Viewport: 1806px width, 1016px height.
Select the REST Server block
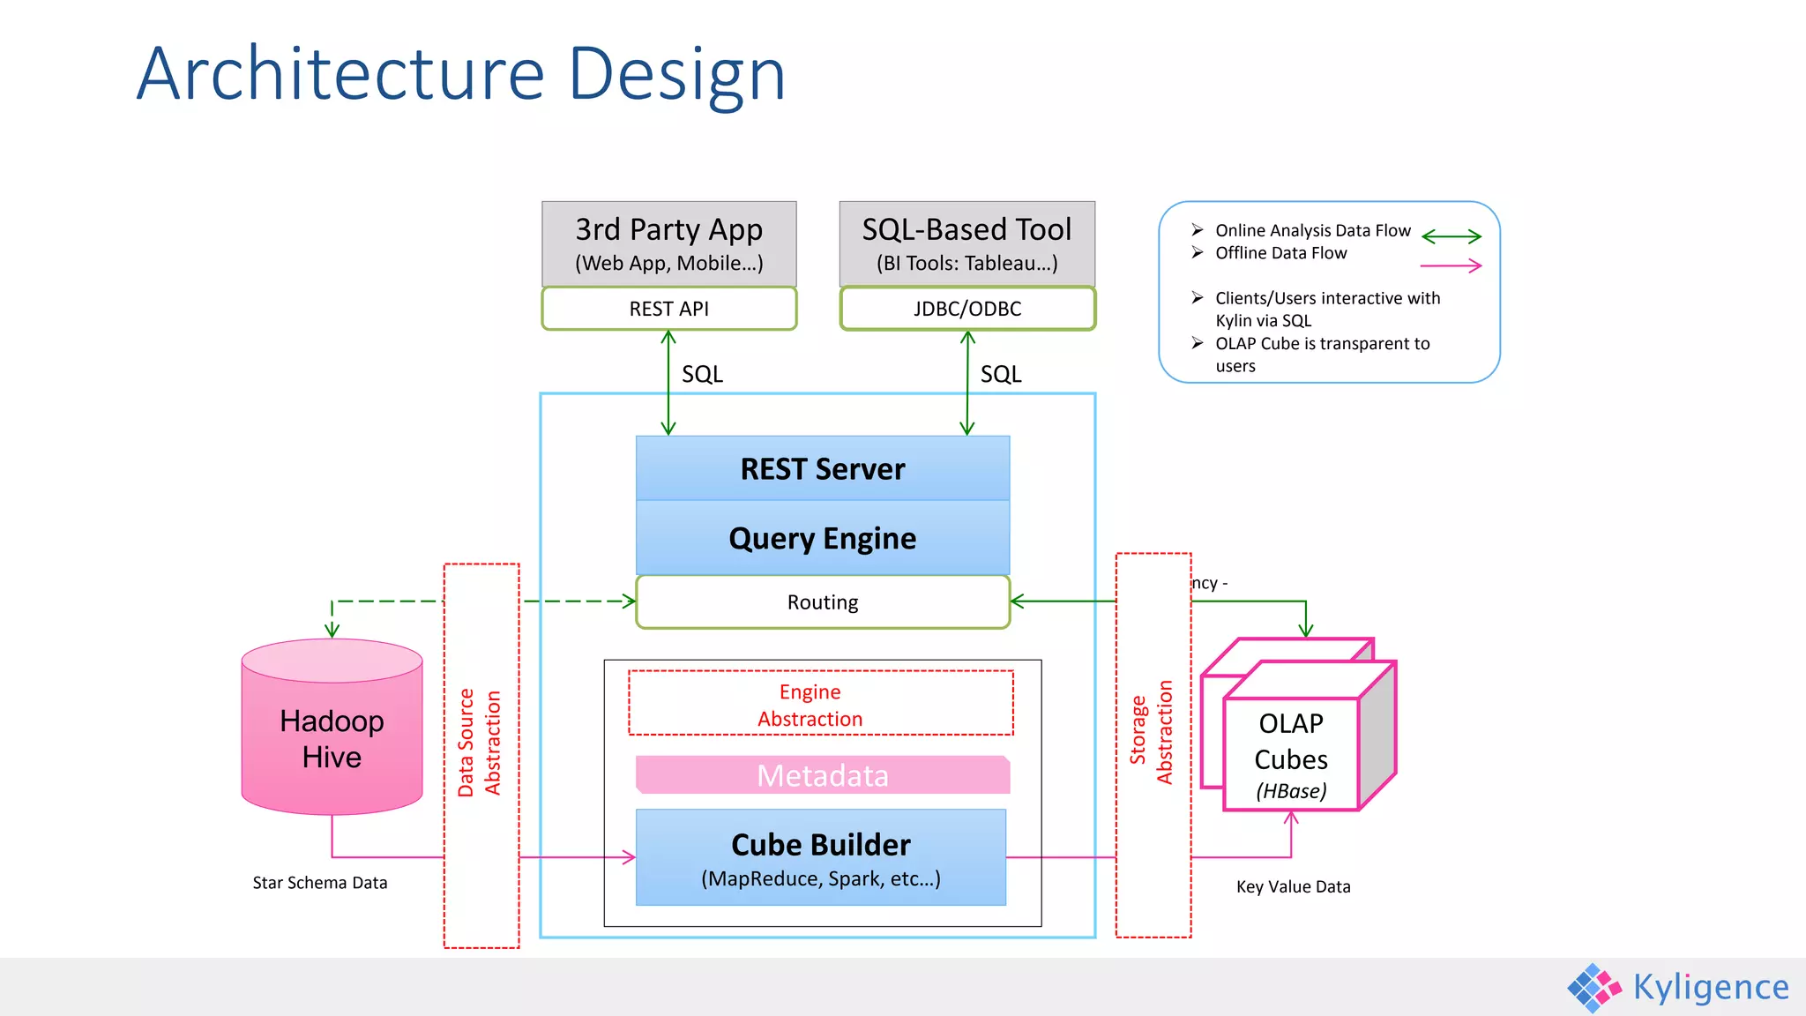pyautogui.click(x=823, y=469)
